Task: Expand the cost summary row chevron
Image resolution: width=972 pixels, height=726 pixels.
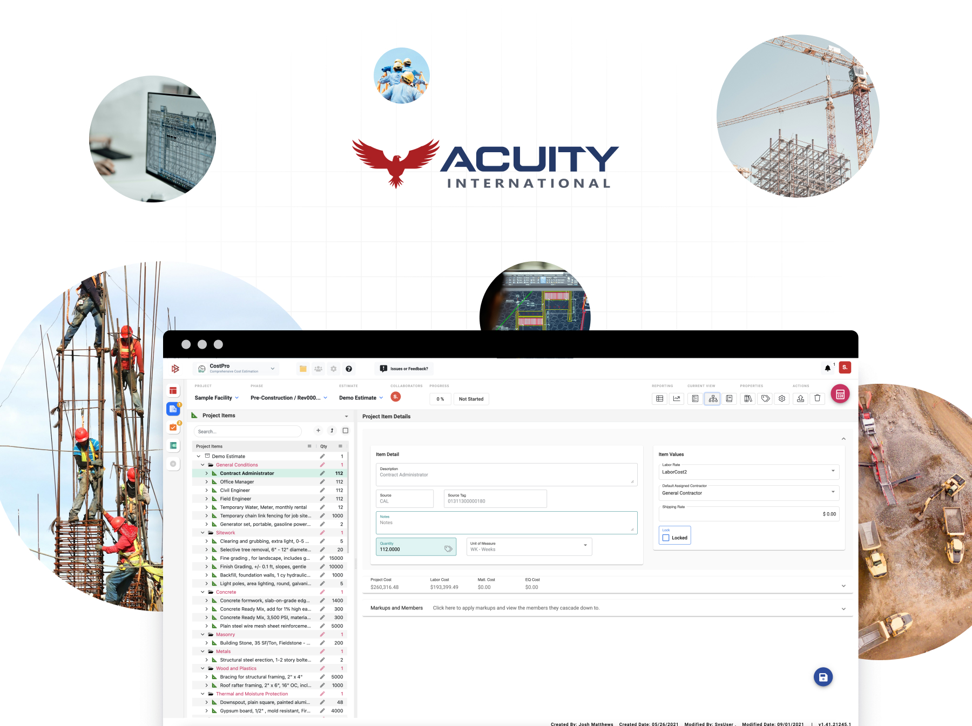Action: 843,586
